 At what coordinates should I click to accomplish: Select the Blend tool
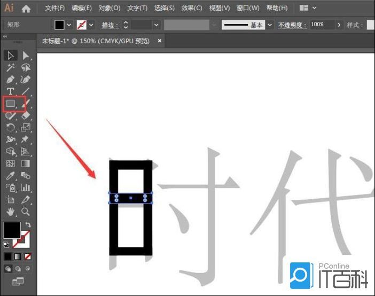(x=26, y=176)
